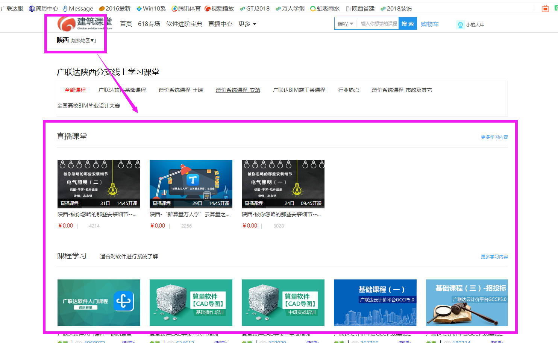The height and width of the screenshot is (343, 558).
Task: Select 造价系统课程-安装 category
Action: click(x=238, y=90)
